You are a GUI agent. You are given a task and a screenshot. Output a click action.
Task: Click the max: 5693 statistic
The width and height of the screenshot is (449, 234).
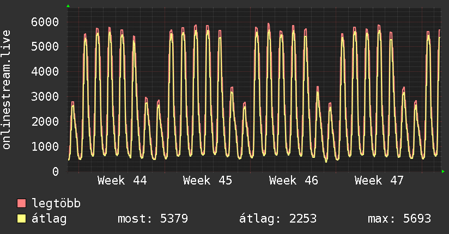pos(399,219)
